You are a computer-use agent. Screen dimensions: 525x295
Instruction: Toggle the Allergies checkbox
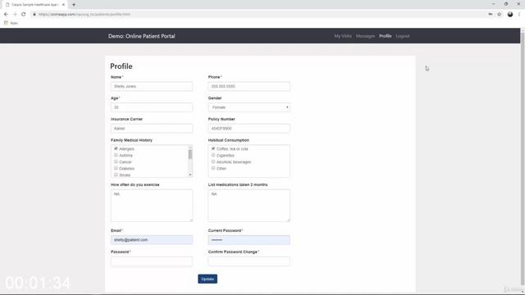pos(116,148)
